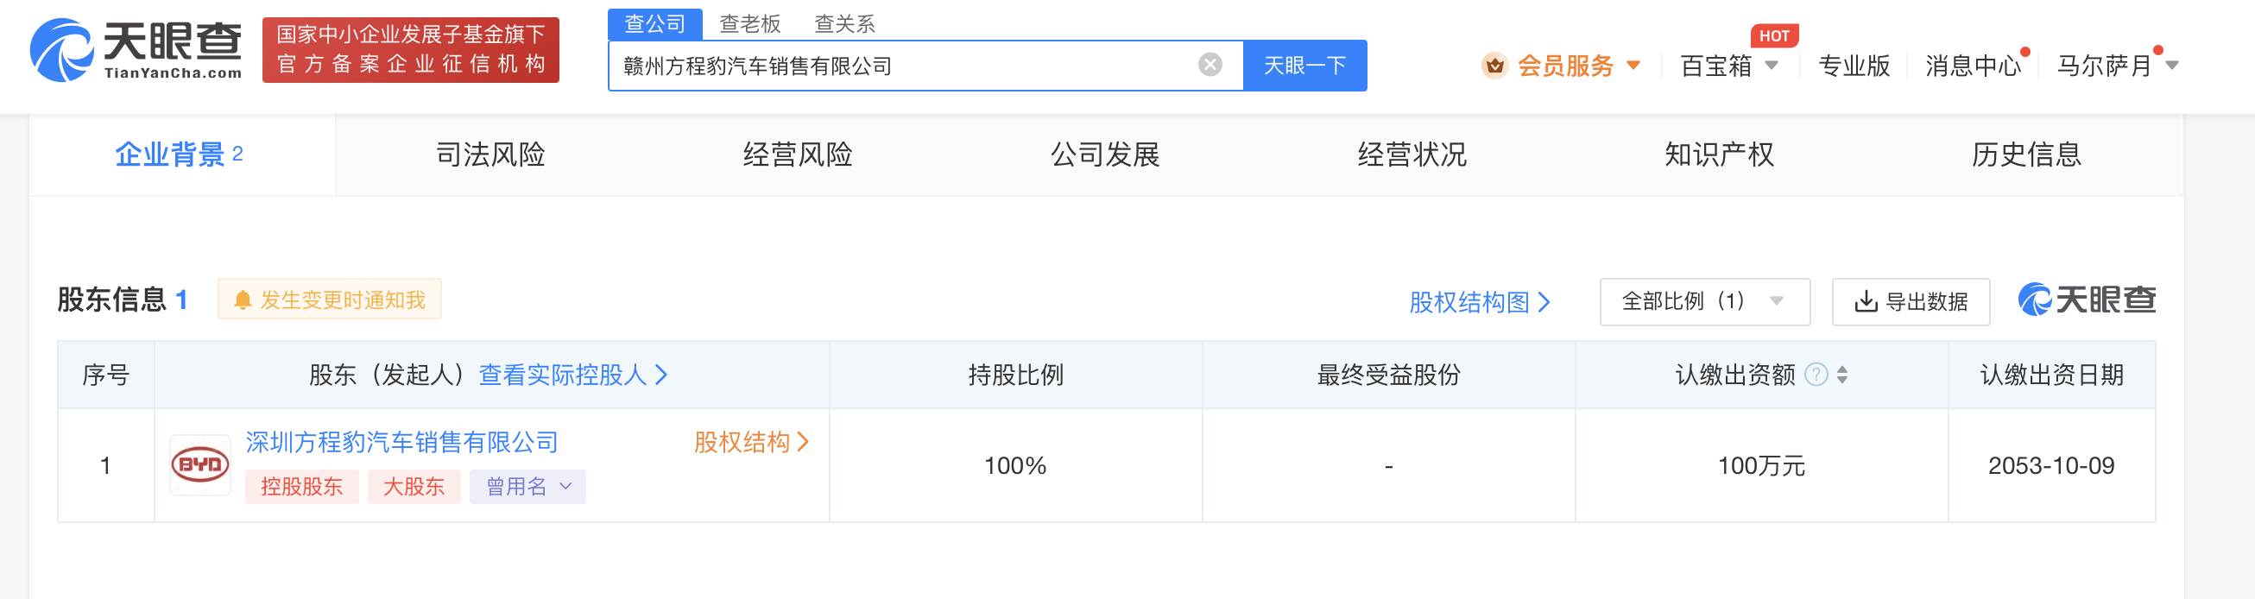Screen dimensions: 2255x599
Task: Open 股权结构图 link
Action: pyautogui.click(x=1480, y=302)
